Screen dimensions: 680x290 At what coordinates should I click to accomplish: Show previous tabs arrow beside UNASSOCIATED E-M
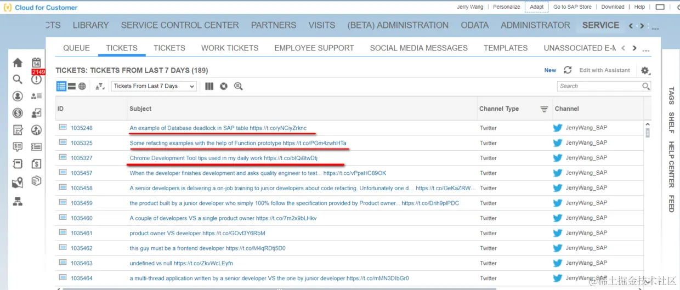tap(624, 48)
